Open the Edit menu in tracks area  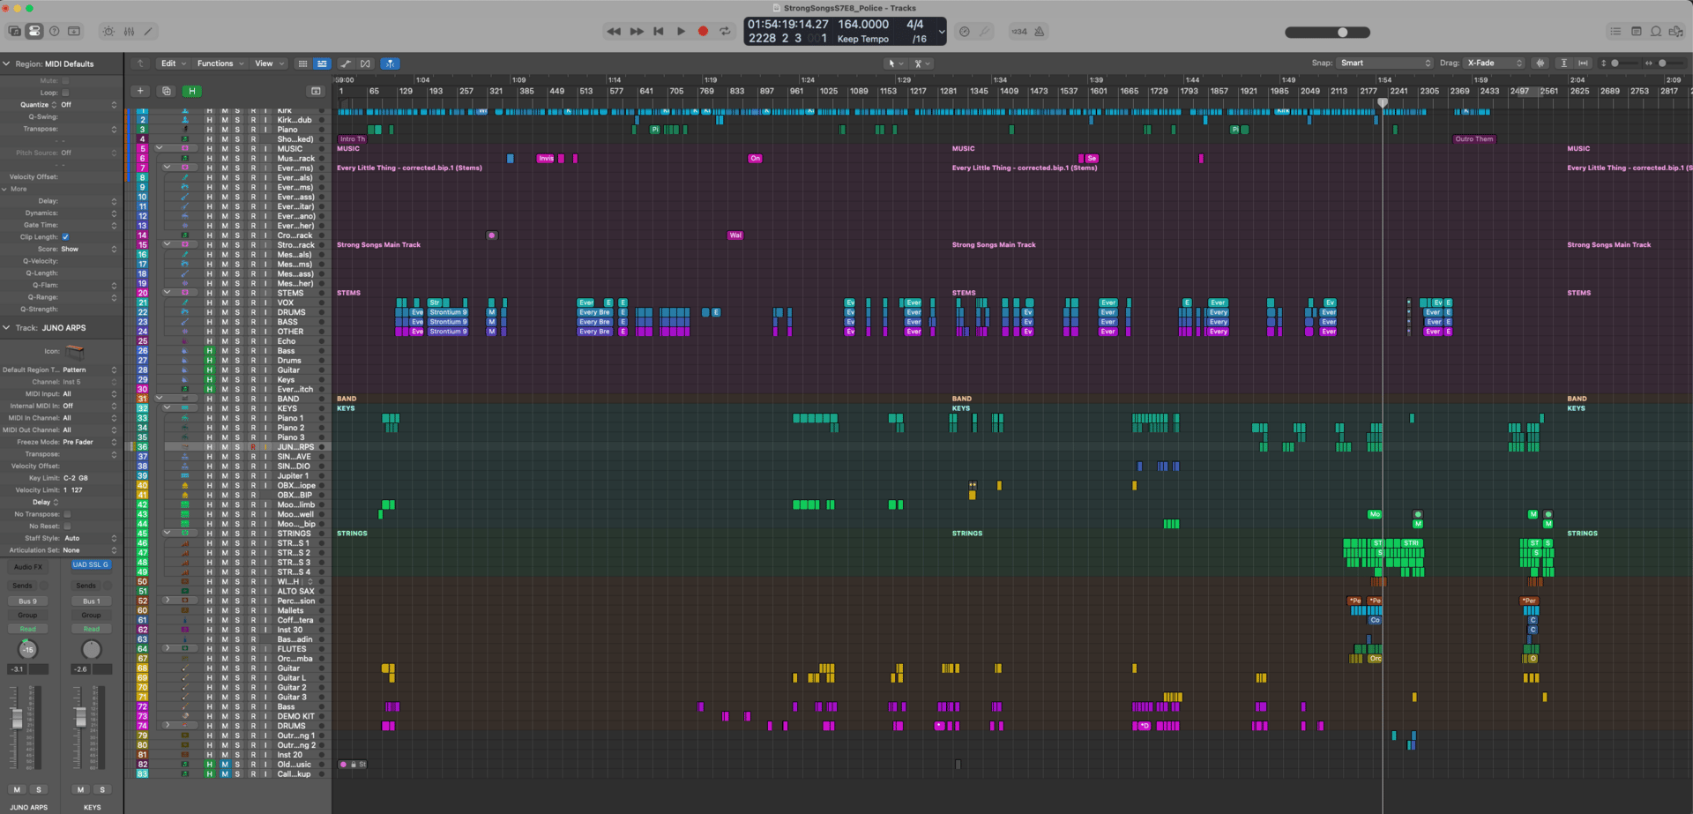173,63
